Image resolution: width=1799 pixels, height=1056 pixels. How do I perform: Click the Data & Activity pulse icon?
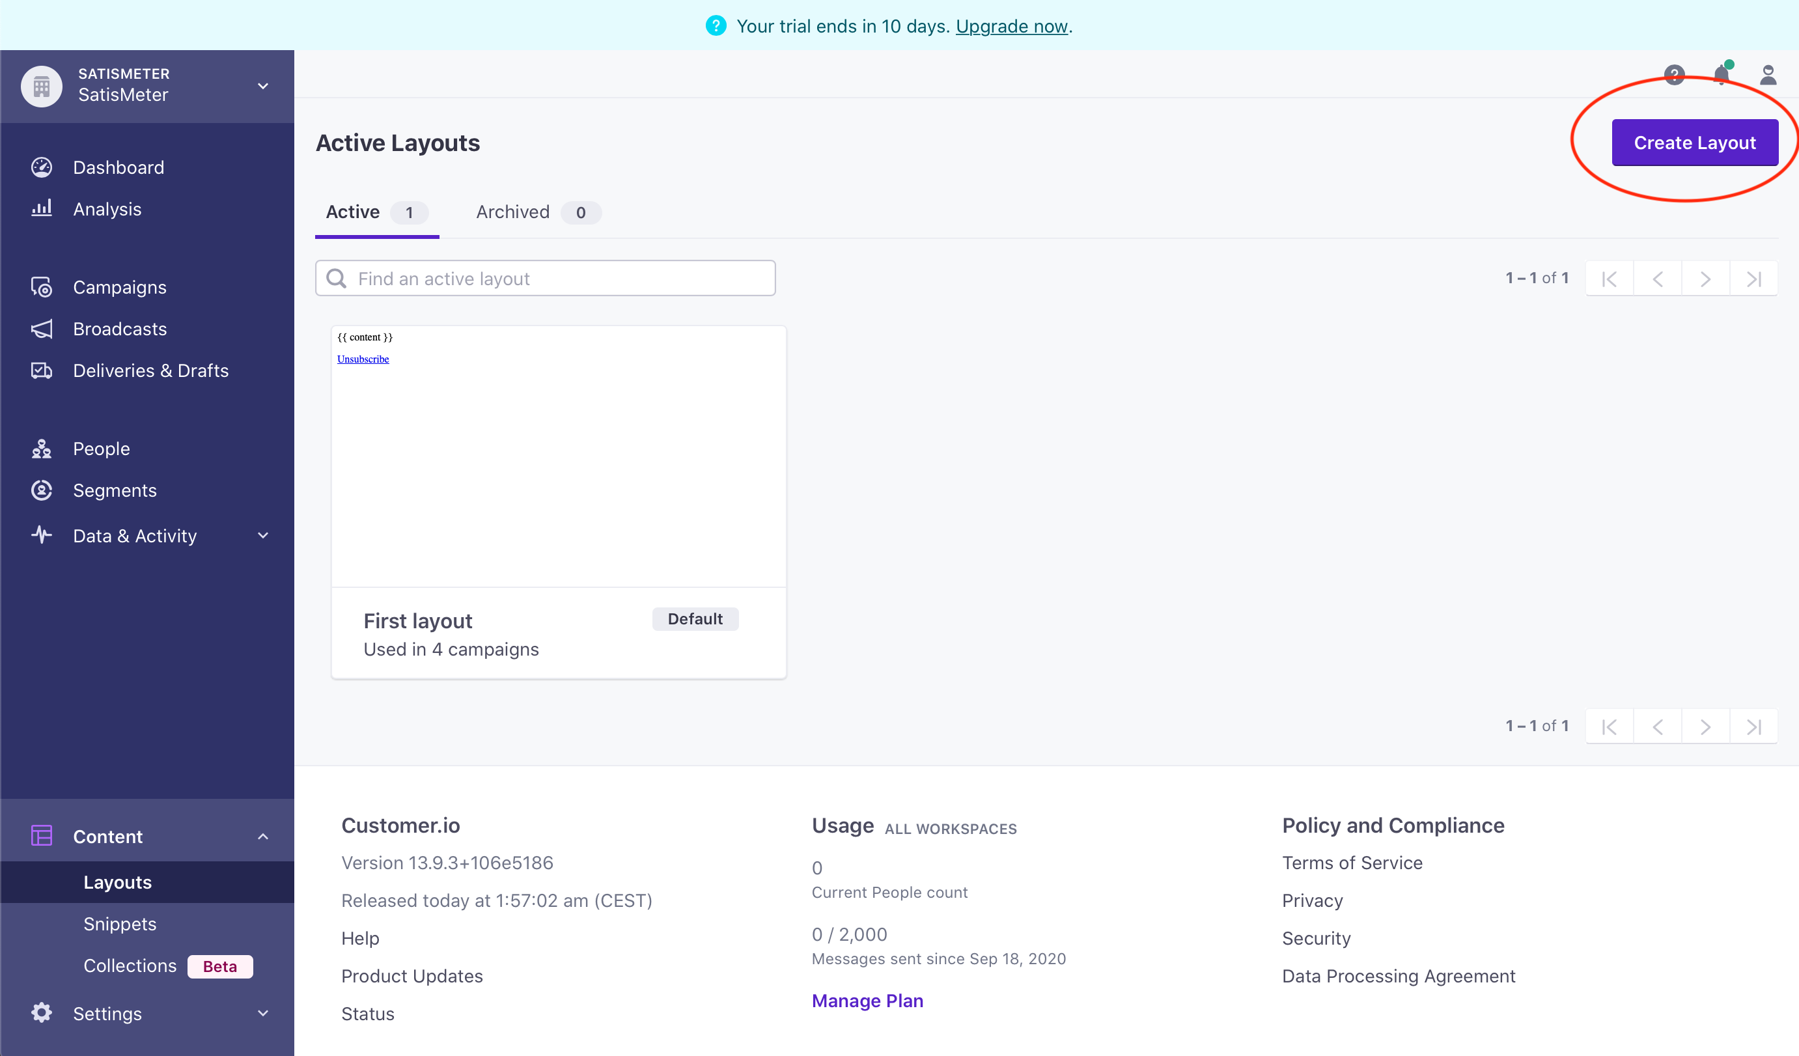[x=42, y=535]
